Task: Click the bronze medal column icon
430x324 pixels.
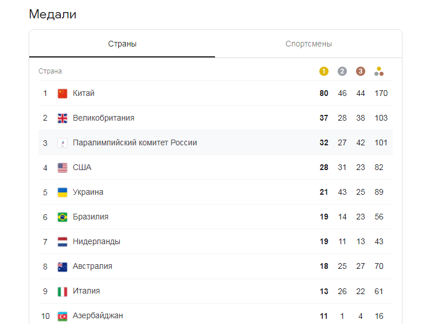Action: (361, 71)
